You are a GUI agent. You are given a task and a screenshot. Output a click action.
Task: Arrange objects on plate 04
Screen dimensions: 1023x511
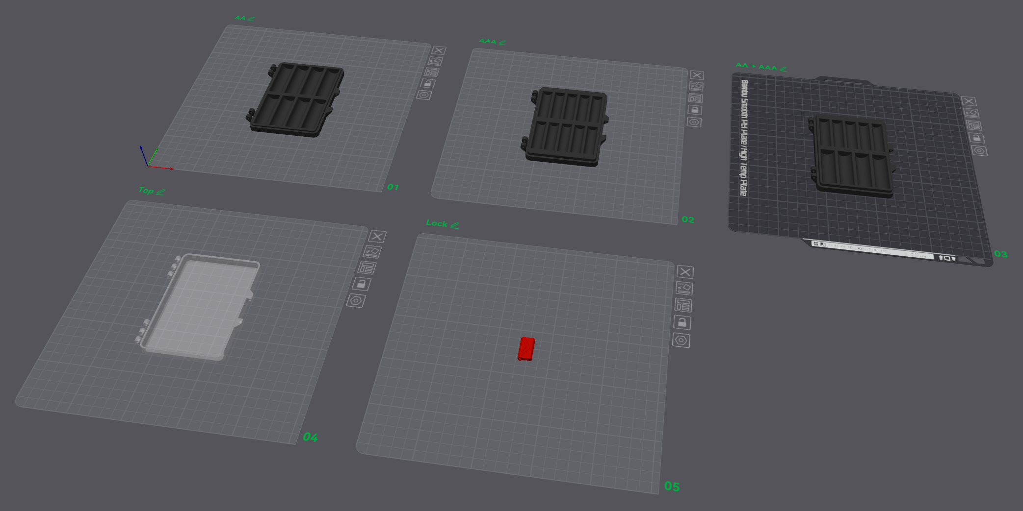(367, 268)
